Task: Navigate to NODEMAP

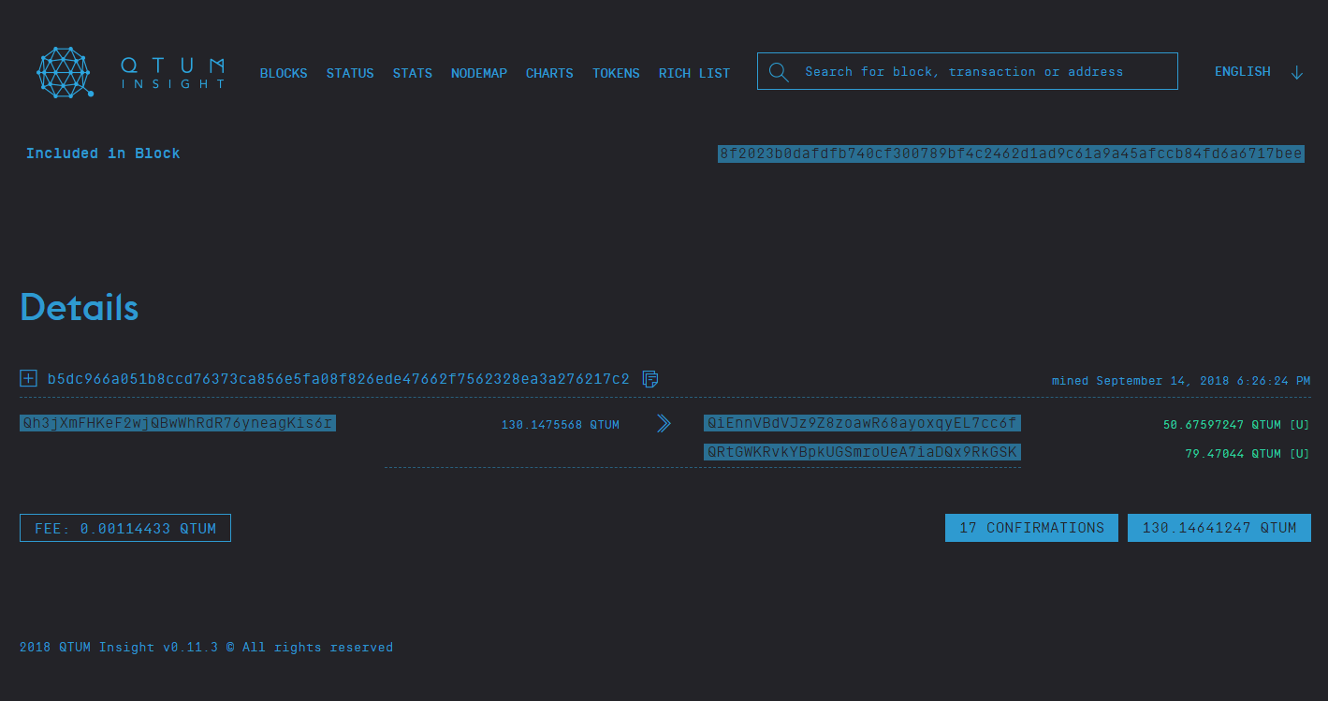Action: click(x=479, y=73)
